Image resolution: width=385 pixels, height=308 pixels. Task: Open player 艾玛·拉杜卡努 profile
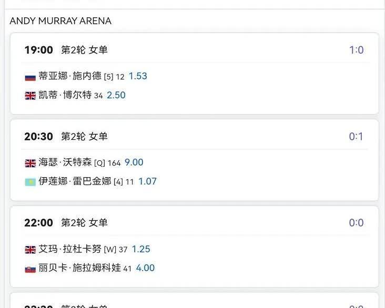tap(70, 249)
